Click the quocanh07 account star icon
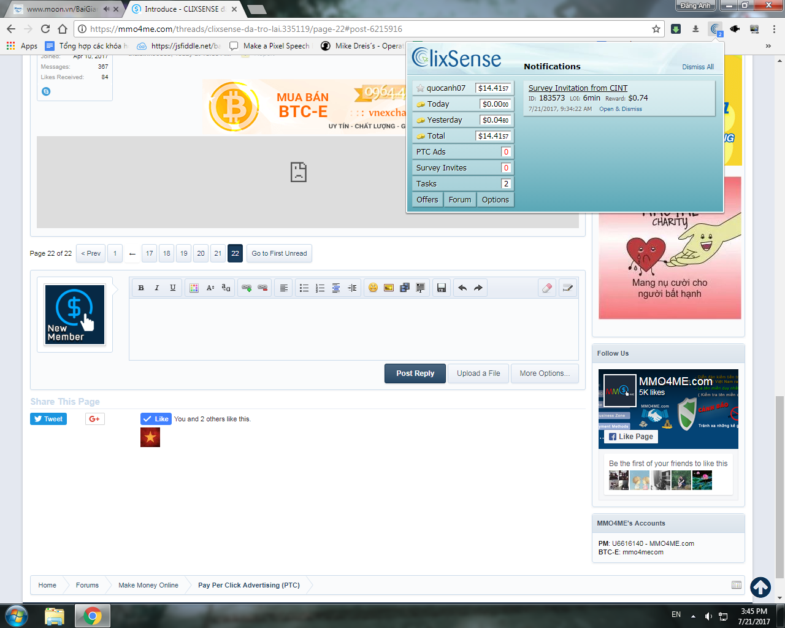 tap(420, 88)
